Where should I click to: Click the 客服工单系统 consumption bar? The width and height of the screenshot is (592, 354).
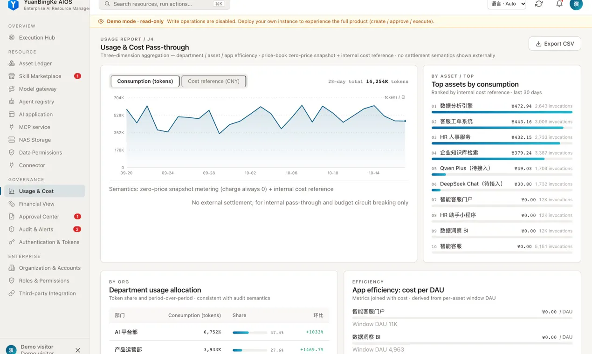(x=502, y=128)
